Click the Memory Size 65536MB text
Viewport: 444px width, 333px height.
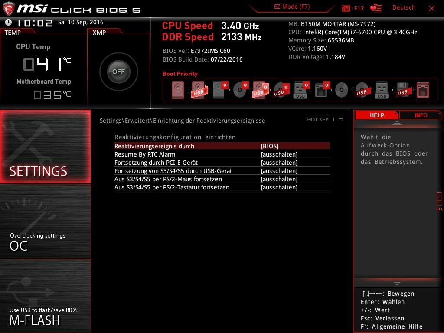click(x=321, y=40)
